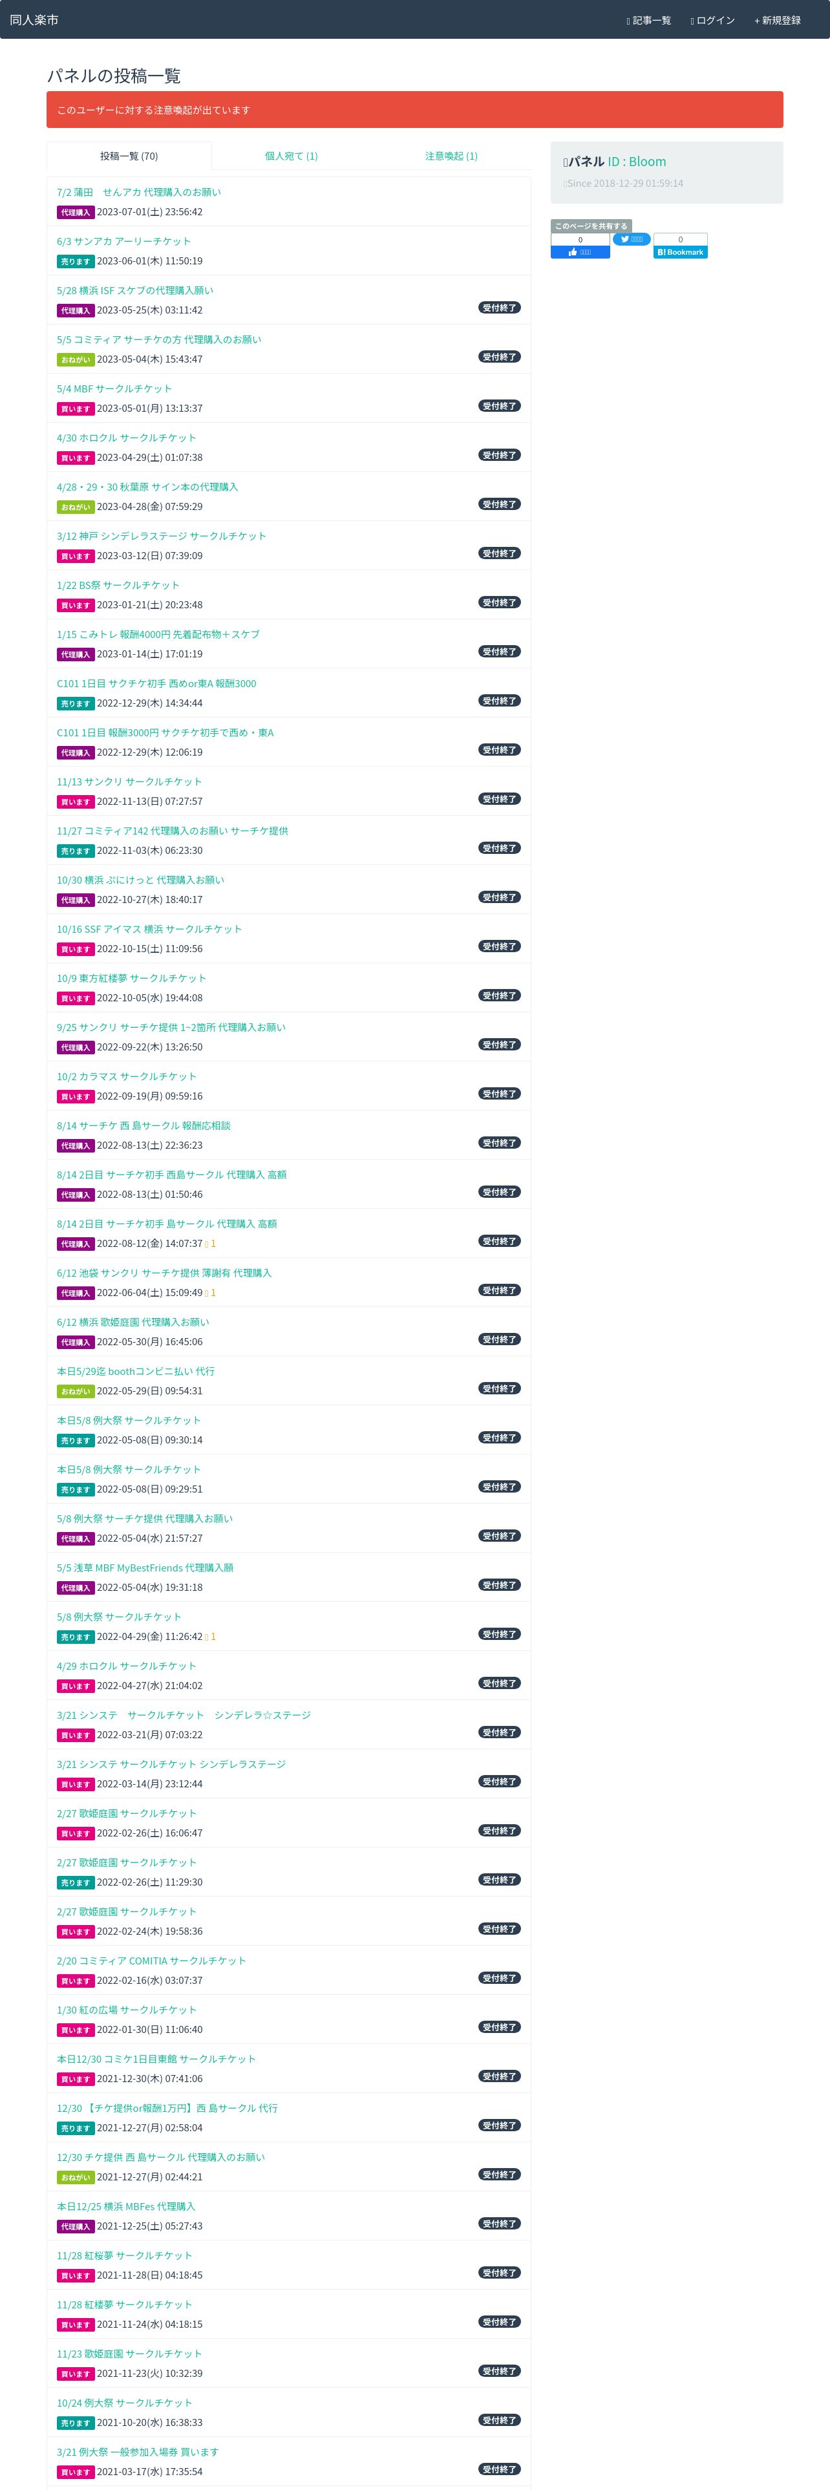Click the + 新規登録 sign-up link
Image resolution: width=830 pixels, height=2490 pixels.
[777, 20]
